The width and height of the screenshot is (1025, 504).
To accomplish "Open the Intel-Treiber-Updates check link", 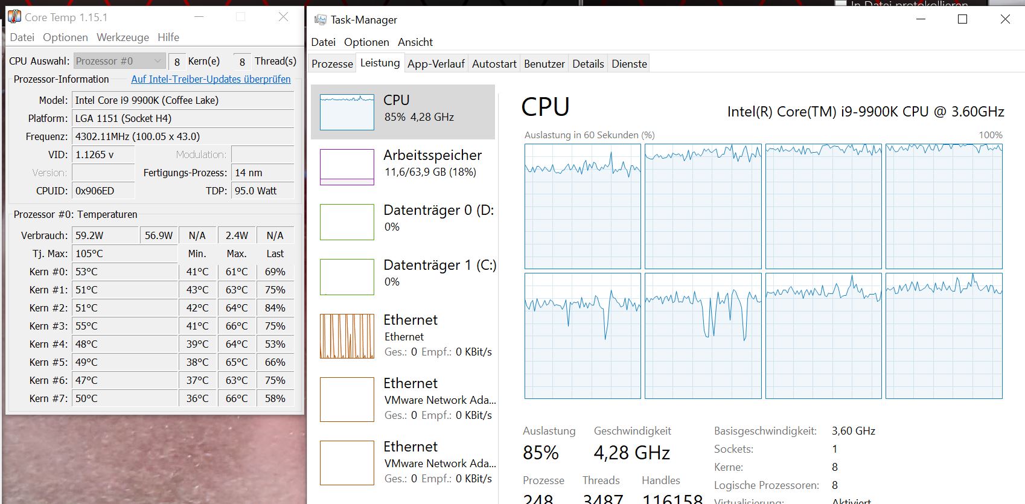I will coord(211,79).
